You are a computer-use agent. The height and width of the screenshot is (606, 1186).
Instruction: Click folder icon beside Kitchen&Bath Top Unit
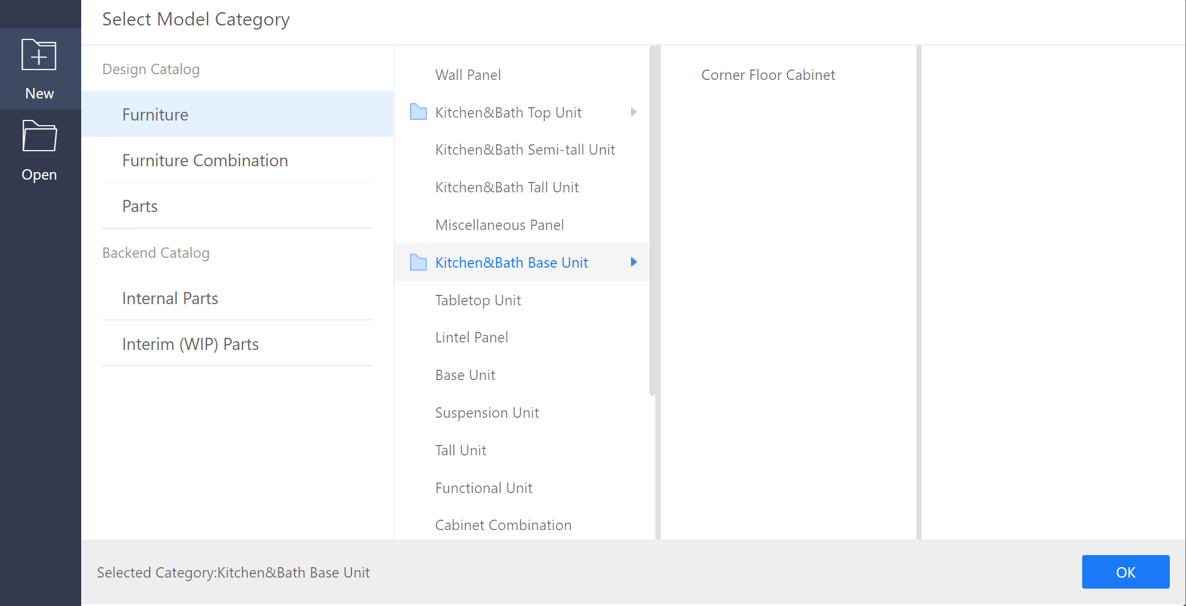click(x=418, y=112)
